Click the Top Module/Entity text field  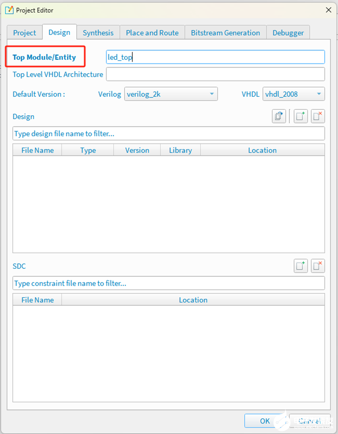(215, 57)
